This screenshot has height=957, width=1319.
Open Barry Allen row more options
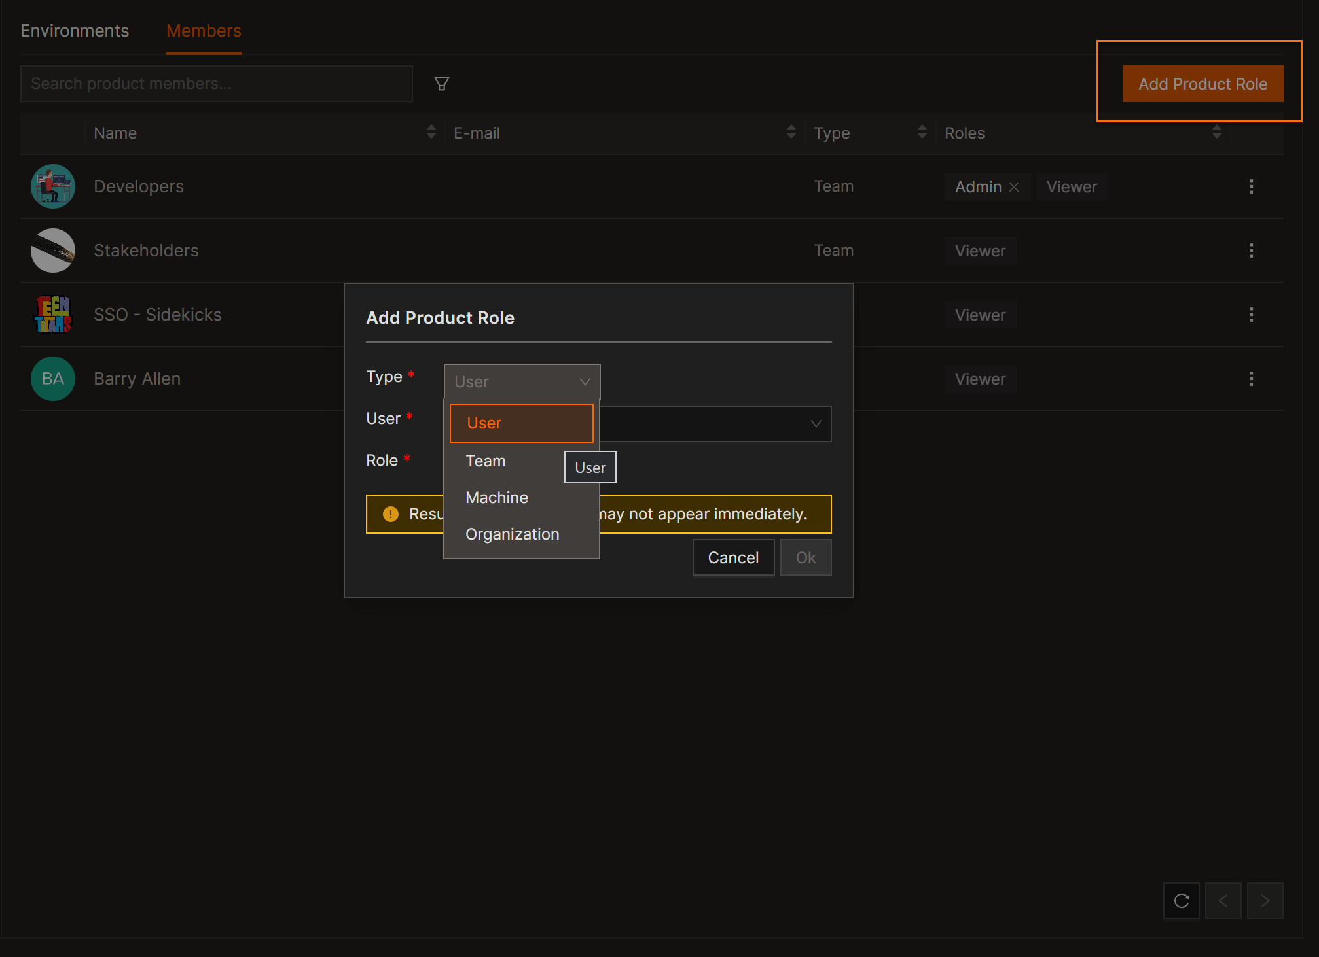(1251, 379)
